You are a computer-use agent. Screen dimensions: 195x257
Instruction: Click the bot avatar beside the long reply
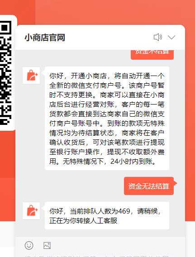(31, 76)
